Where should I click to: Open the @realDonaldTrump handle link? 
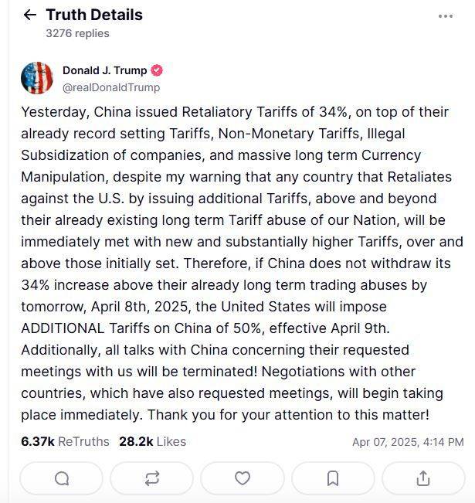(x=111, y=87)
